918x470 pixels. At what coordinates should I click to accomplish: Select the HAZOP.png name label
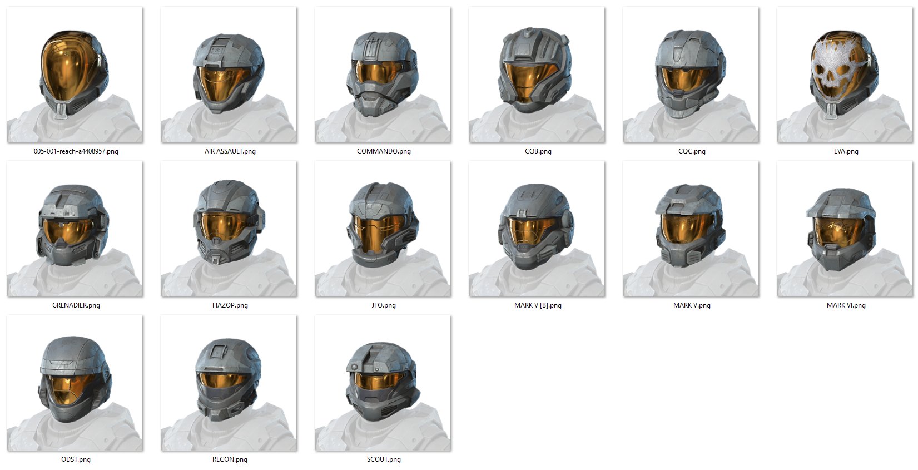230,305
